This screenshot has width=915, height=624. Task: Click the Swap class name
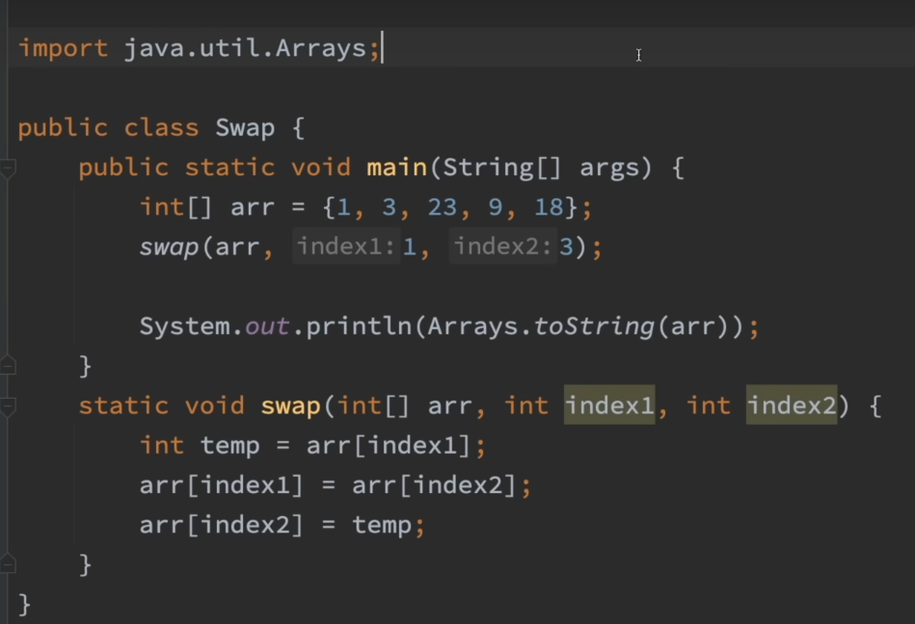click(x=245, y=128)
